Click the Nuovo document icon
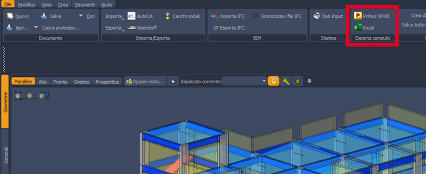 (10, 16)
